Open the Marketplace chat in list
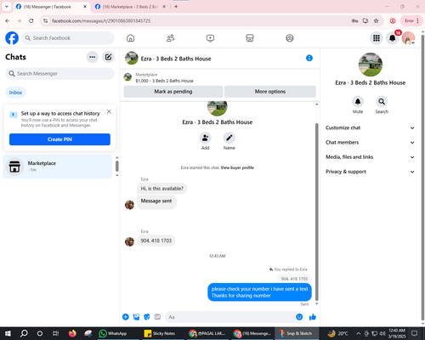 pos(58,167)
